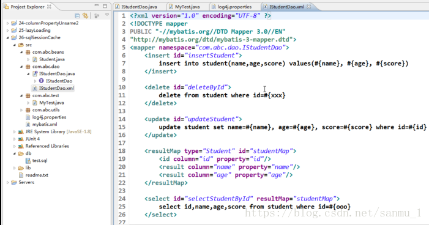Viewport: 429px width, 225px height.
Task: Close the IStudentDao.xml editor tab
Action: (308, 7)
